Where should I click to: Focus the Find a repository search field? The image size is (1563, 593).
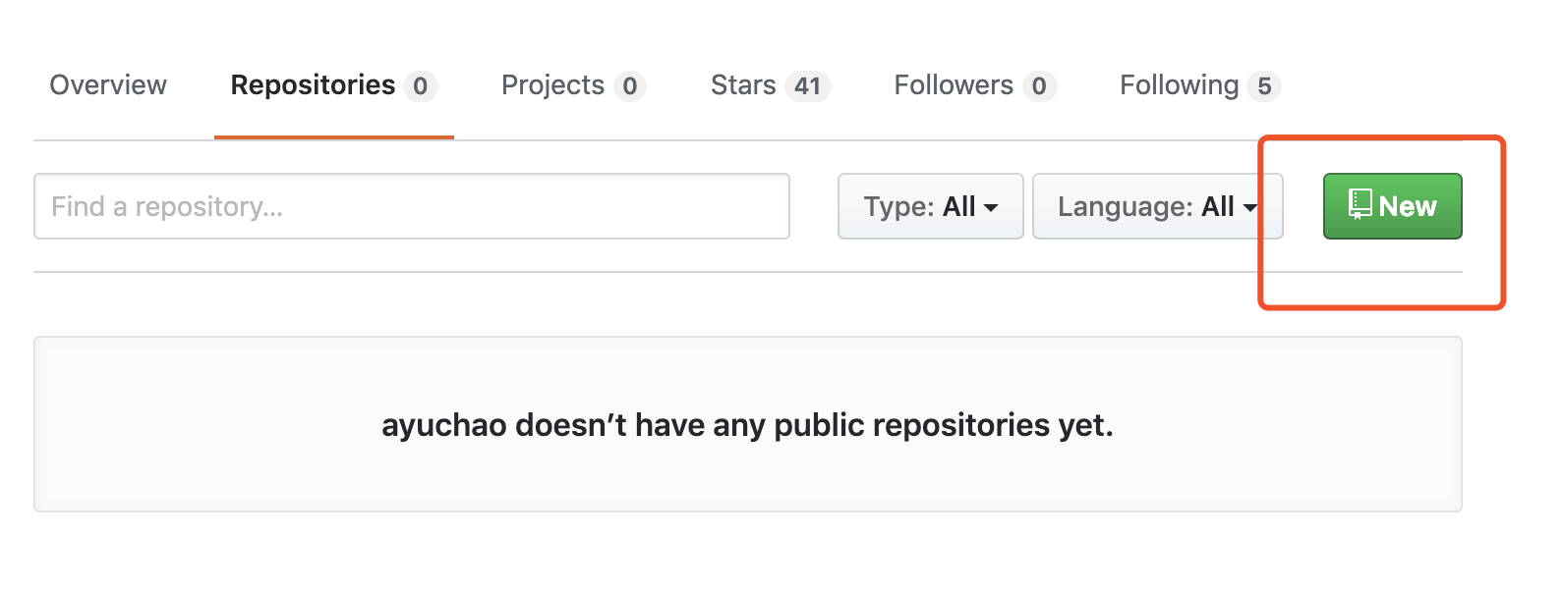coord(411,206)
